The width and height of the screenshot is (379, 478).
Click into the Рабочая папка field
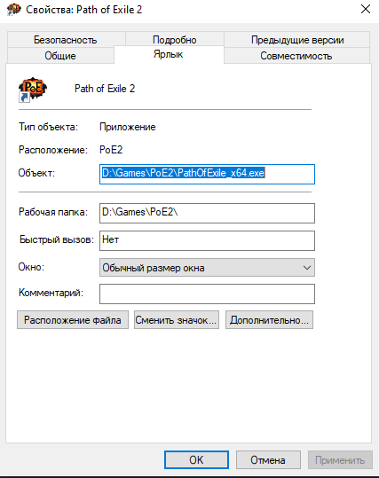pyautogui.click(x=207, y=213)
